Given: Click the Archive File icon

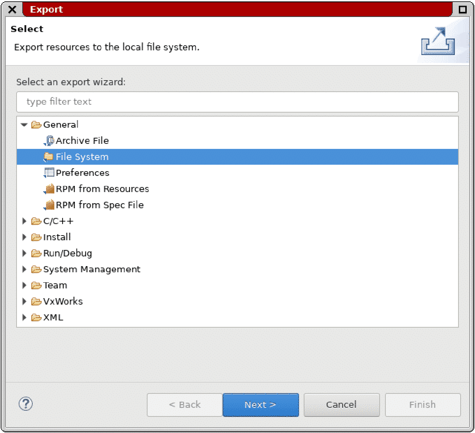Looking at the screenshot, I should coord(49,141).
